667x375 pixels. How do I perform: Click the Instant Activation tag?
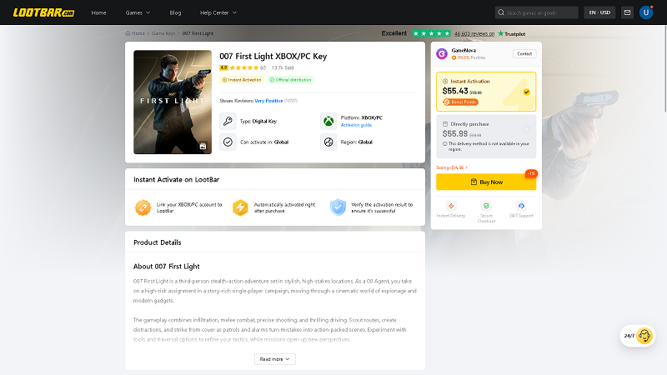(x=242, y=80)
